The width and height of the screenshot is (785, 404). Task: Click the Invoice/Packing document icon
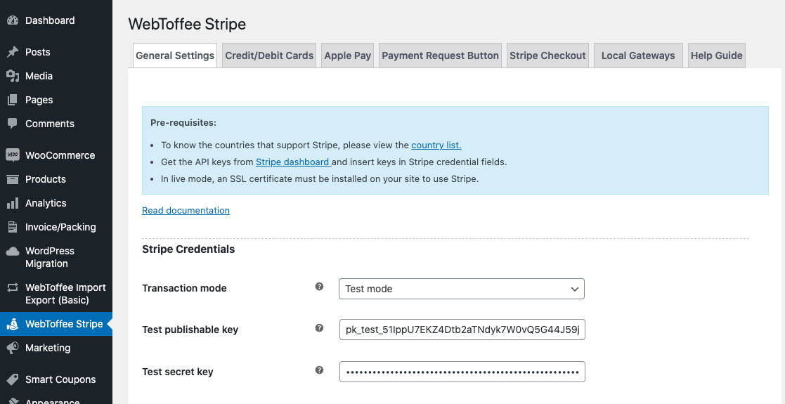click(13, 227)
